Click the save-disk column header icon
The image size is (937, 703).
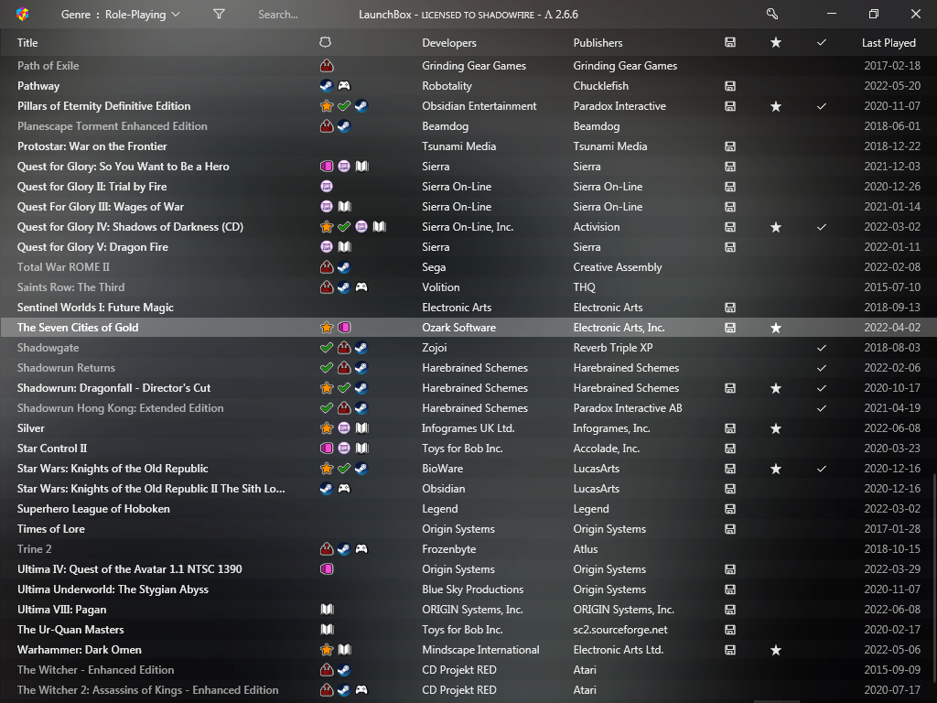pyautogui.click(x=729, y=42)
